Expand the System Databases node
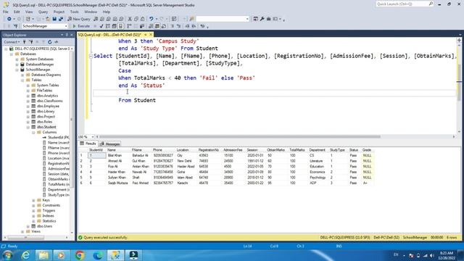The height and width of the screenshot is (261, 464). [17, 59]
